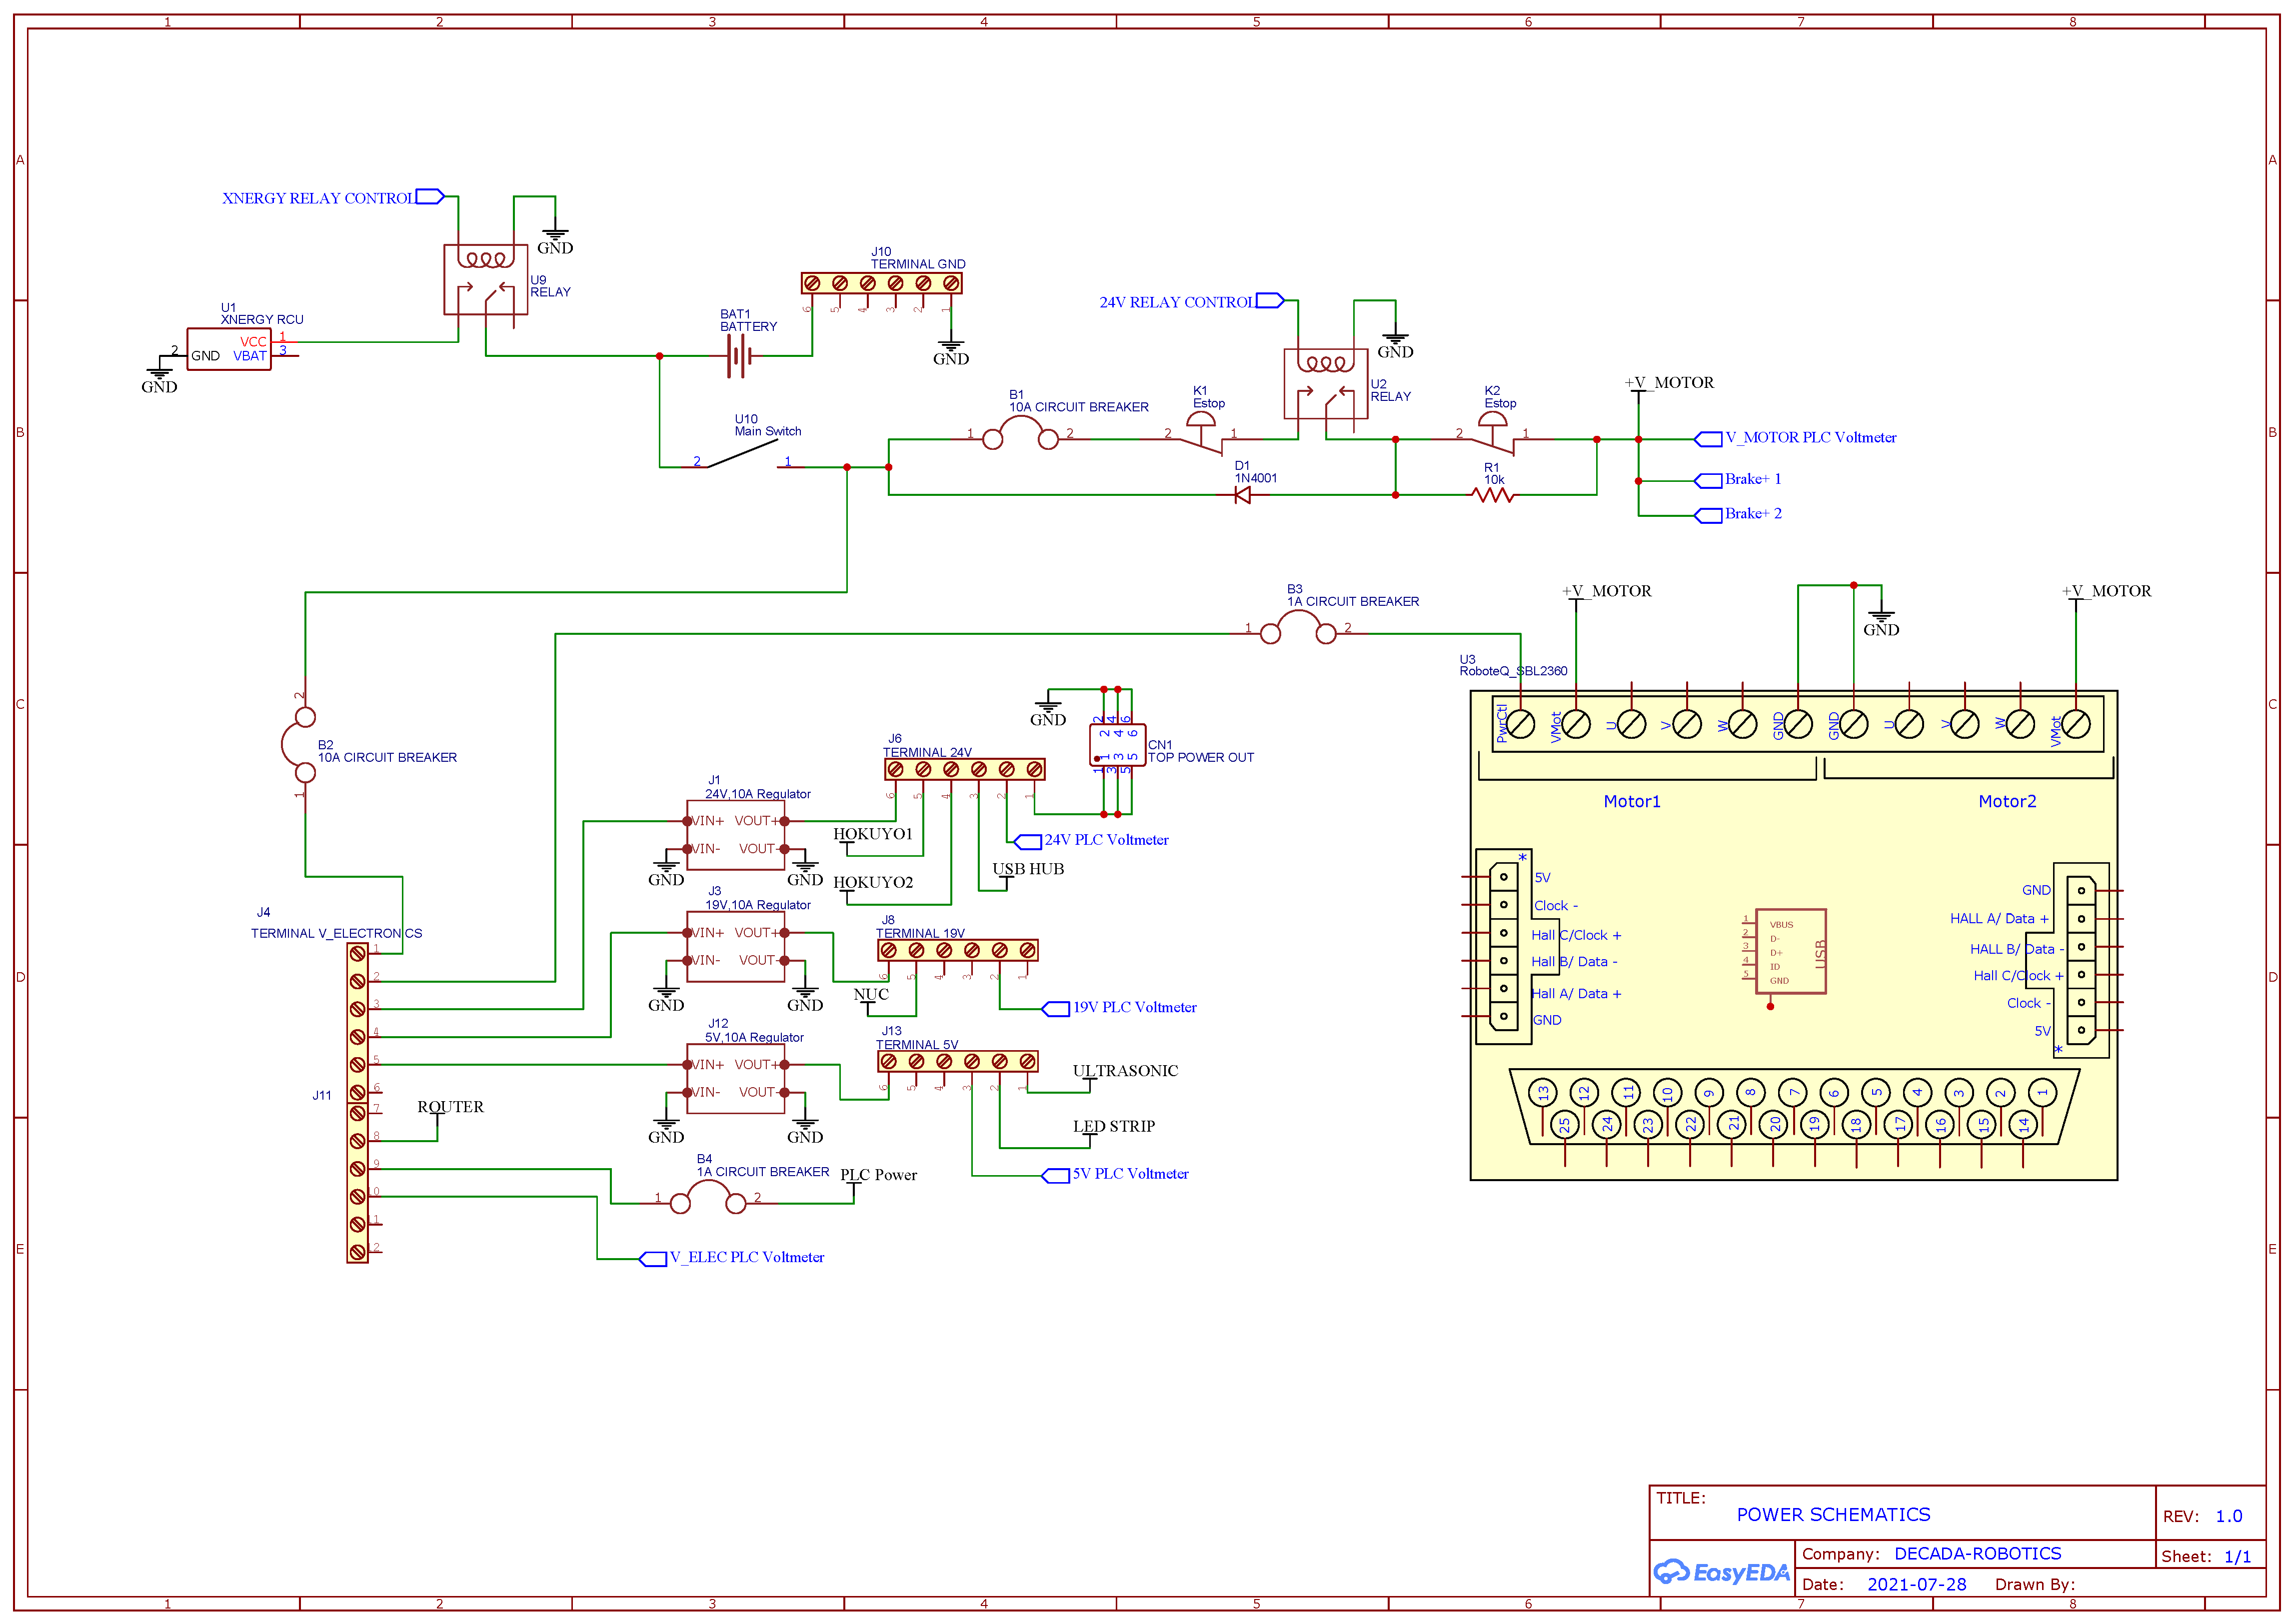Image resolution: width=2294 pixels, height=1624 pixels.
Task: Click the Sheet 1/1 field
Action: pyautogui.click(x=2206, y=1557)
